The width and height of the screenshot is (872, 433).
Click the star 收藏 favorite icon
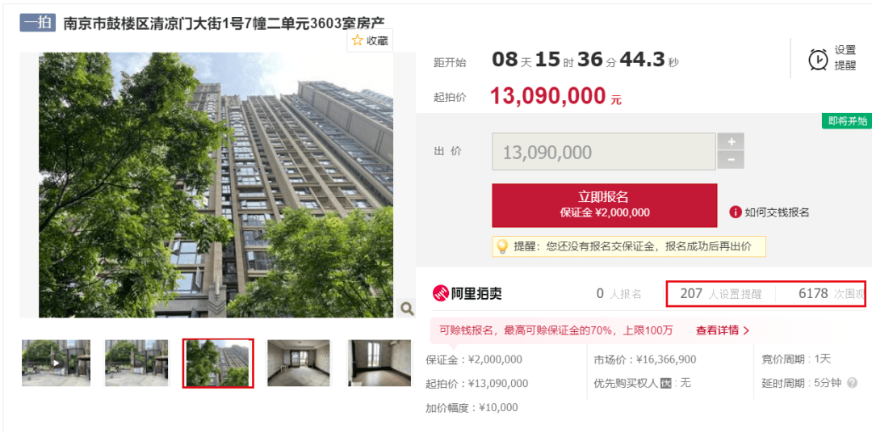357,40
